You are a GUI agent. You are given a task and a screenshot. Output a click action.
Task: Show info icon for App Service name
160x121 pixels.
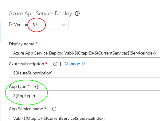54,109
